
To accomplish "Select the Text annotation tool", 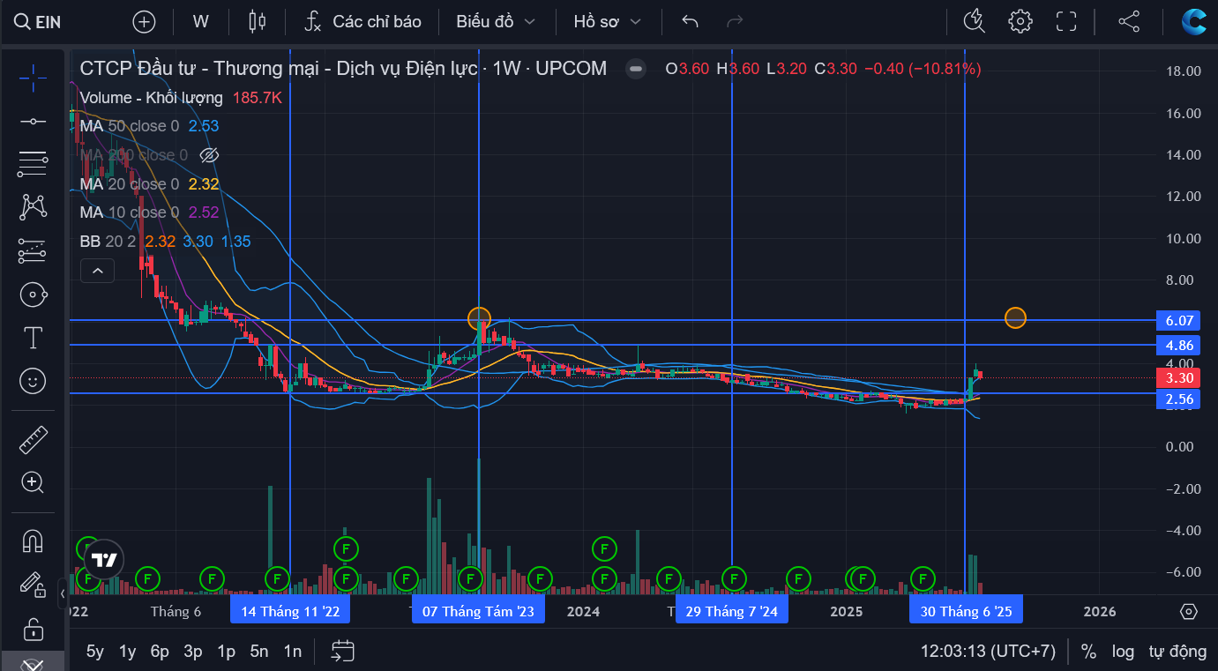I will (x=33, y=338).
